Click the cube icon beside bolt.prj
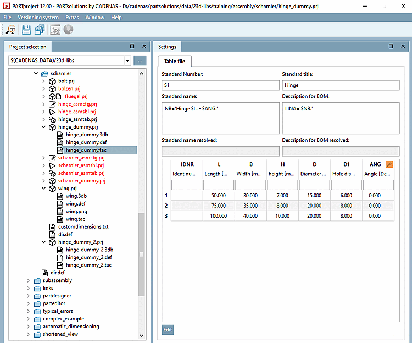The width and height of the screenshot is (412, 343). (x=52, y=81)
